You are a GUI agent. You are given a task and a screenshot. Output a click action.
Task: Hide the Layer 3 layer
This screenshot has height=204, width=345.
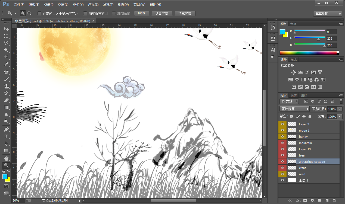(x=282, y=124)
